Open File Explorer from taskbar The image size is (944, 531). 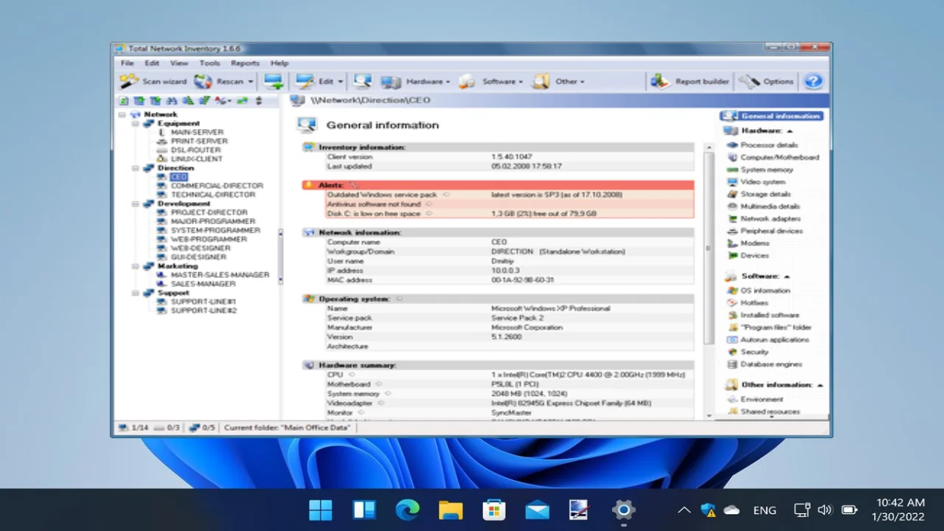coord(451,510)
